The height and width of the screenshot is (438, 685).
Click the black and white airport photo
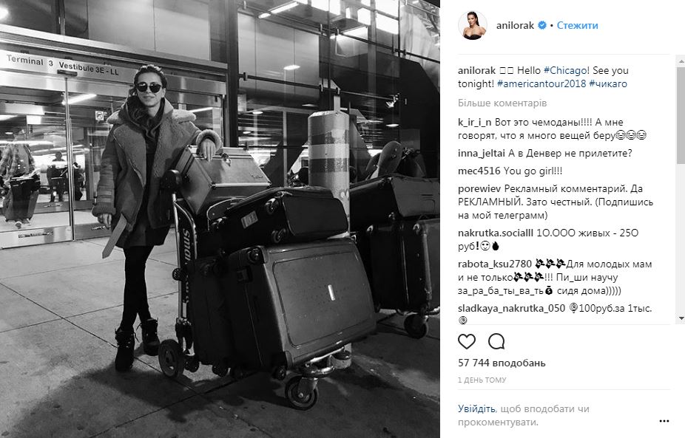pos(220,219)
